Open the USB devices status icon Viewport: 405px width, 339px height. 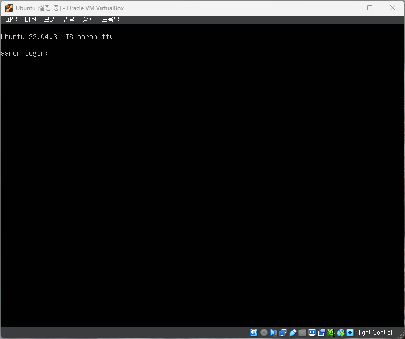click(x=293, y=332)
